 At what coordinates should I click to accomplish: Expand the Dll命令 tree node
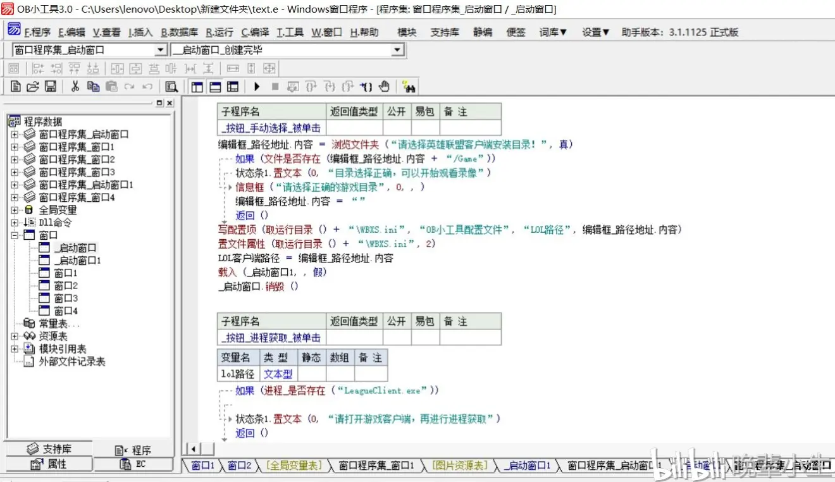15,223
